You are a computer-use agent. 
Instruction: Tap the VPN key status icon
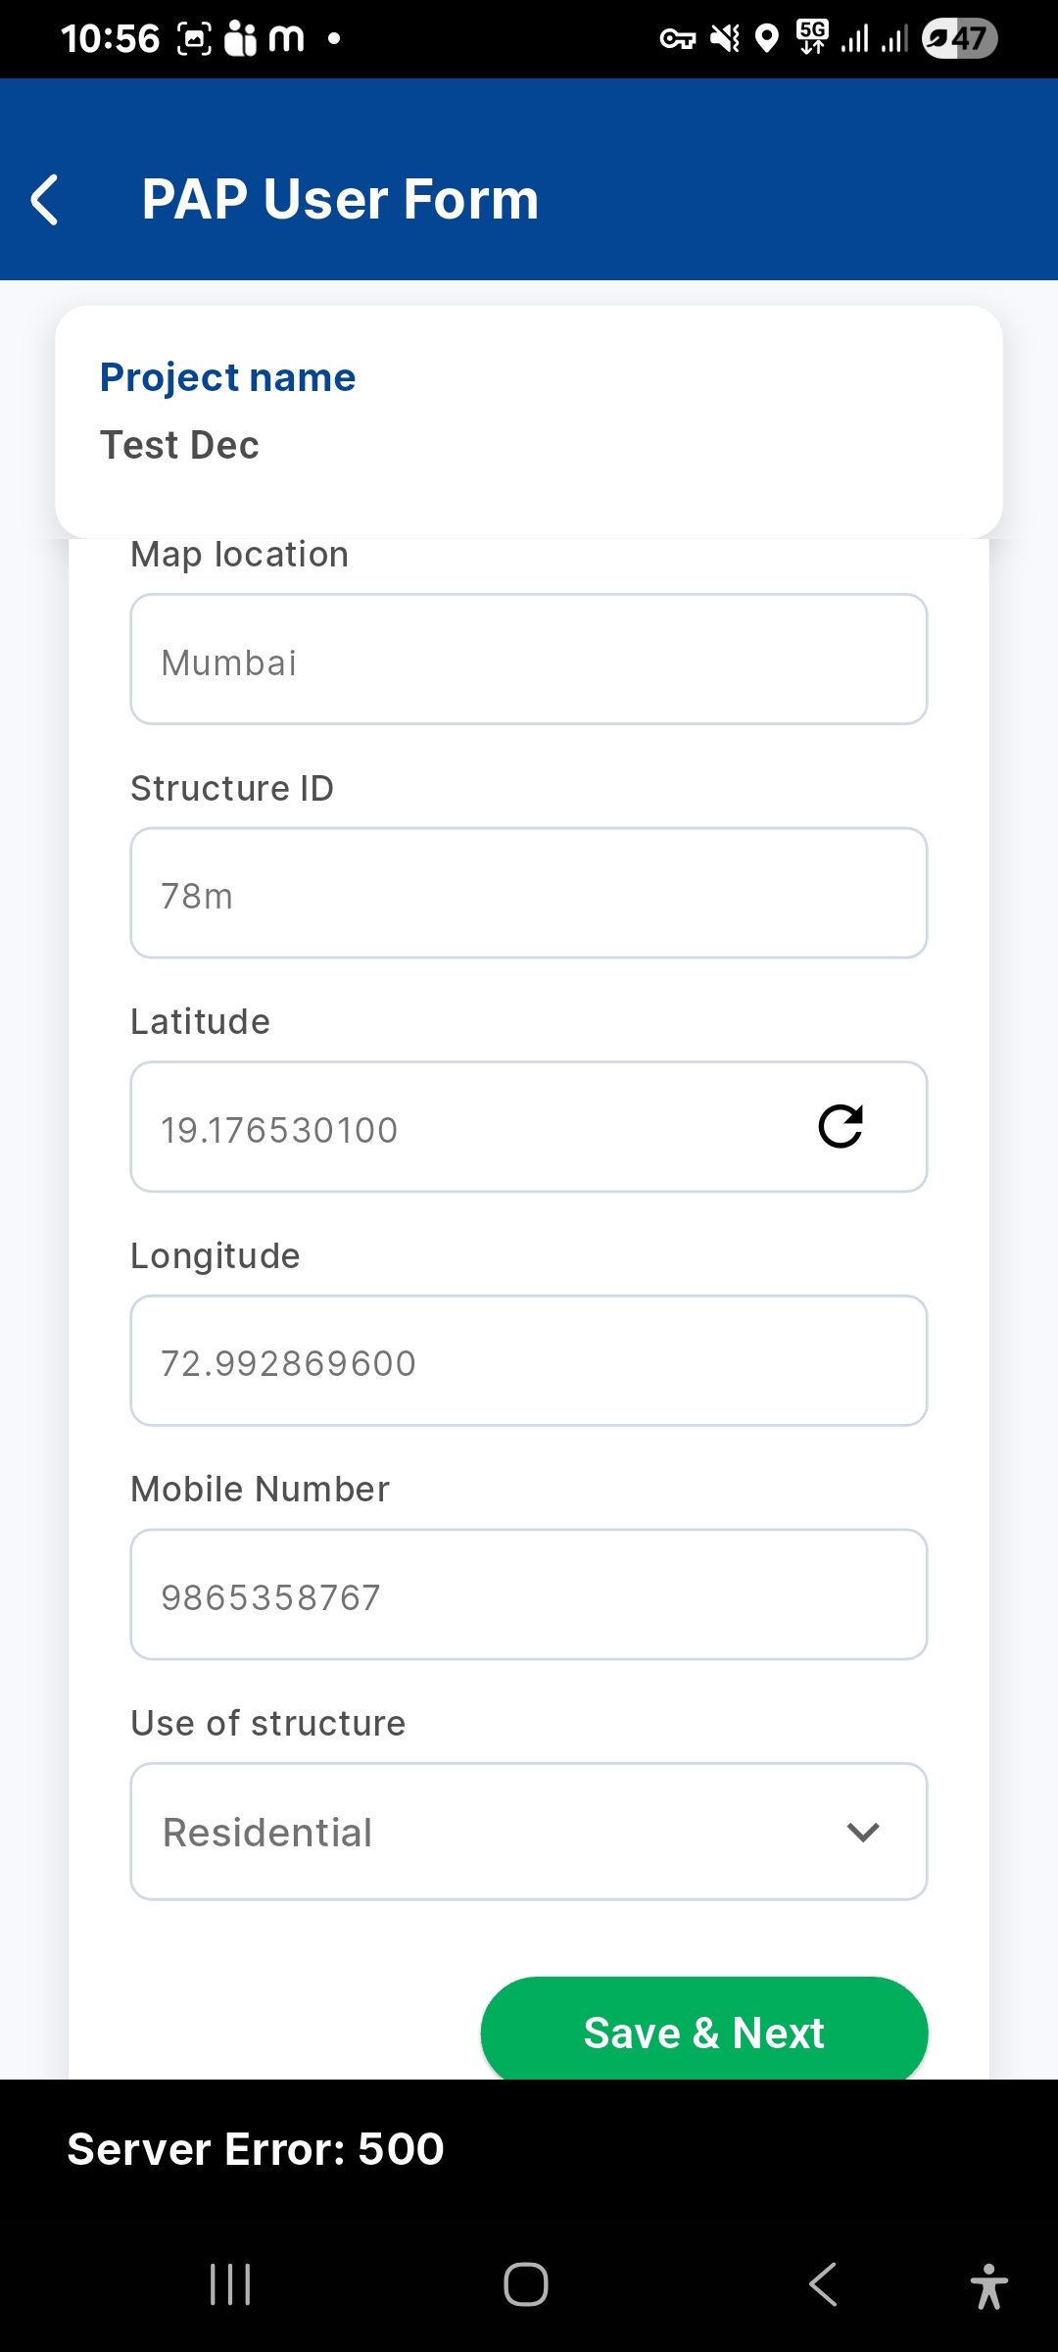[x=677, y=39]
